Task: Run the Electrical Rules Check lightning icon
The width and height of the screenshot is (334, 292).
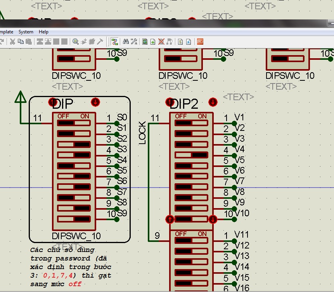Action: [189, 42]
